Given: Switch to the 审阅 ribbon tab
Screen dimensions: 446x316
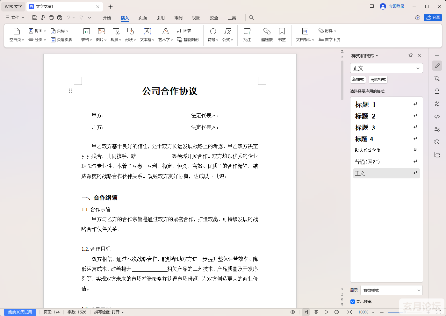Looking at the screenshot, I should 178,18.
